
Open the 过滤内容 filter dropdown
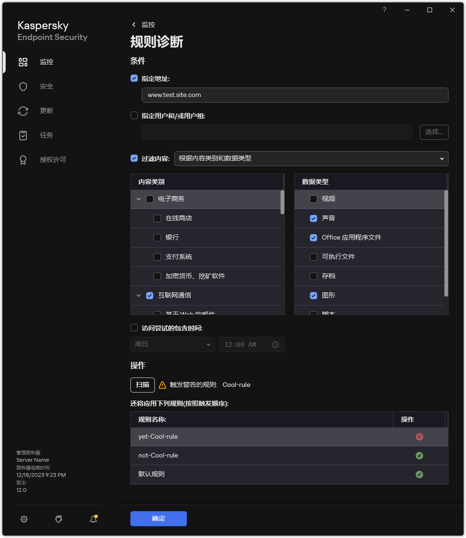tap(311, 159)
